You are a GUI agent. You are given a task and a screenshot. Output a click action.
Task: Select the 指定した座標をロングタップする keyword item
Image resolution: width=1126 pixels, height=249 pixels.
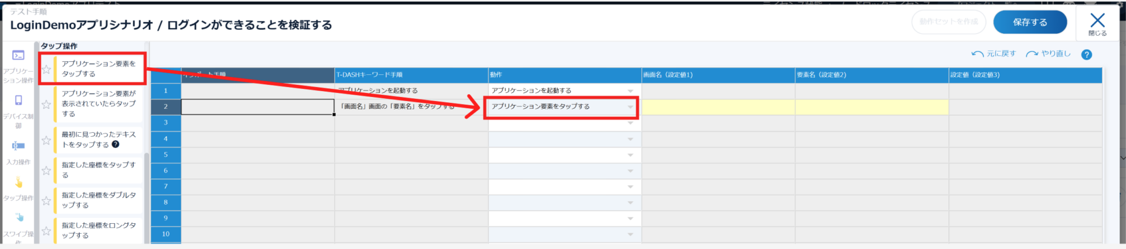click(99, 230)
